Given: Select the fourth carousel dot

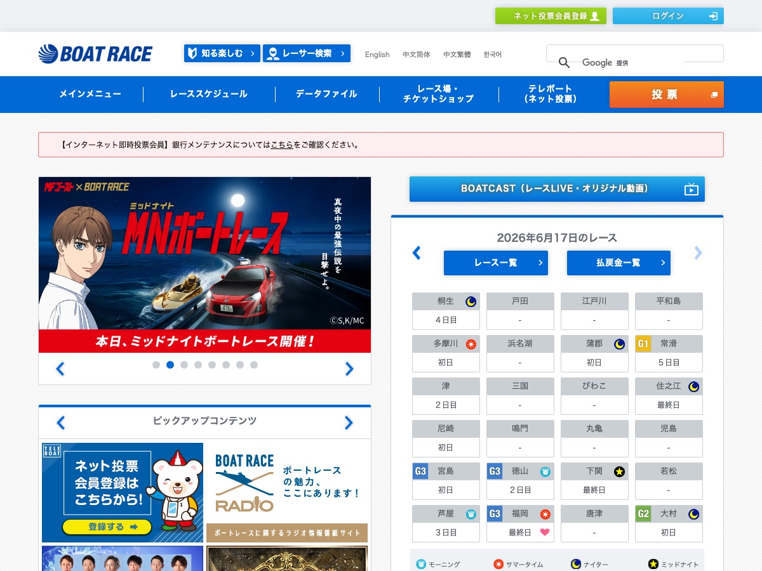Looking at the screenshot, I should 198,365.
